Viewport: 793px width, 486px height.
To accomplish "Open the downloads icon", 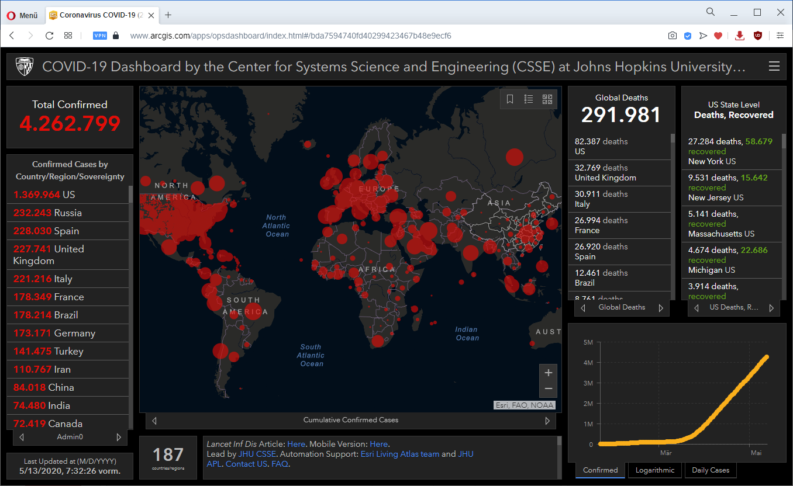I will (x=740, y=36).
